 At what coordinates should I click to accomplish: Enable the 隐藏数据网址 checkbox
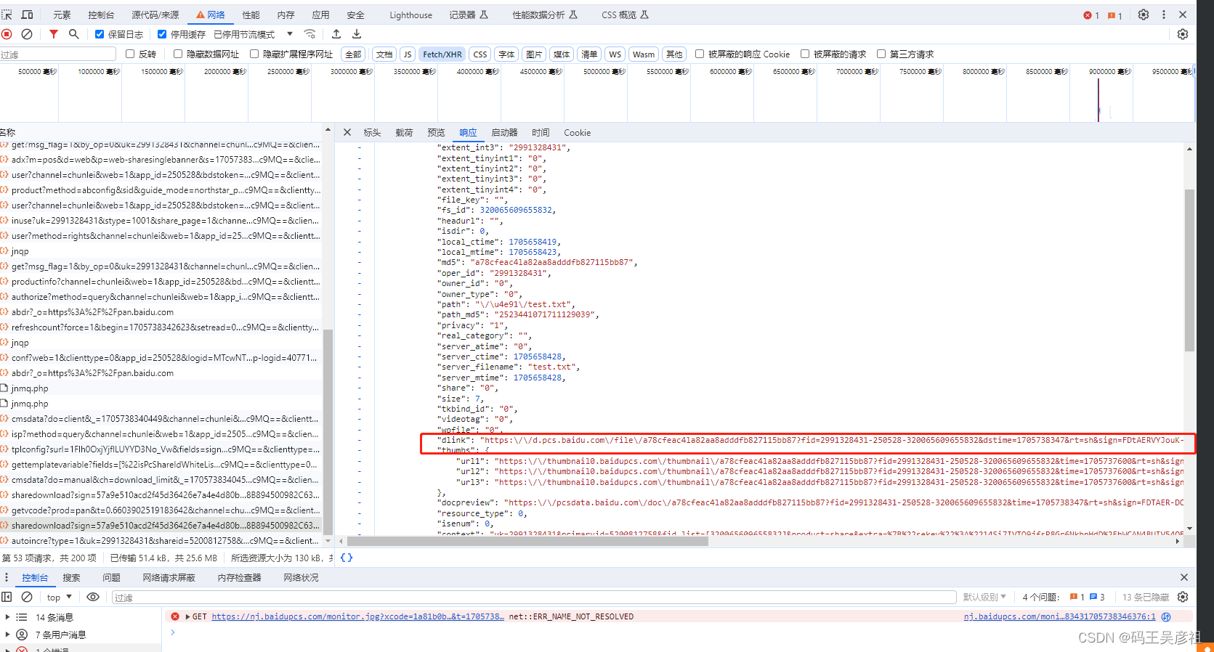pos(178,54)
